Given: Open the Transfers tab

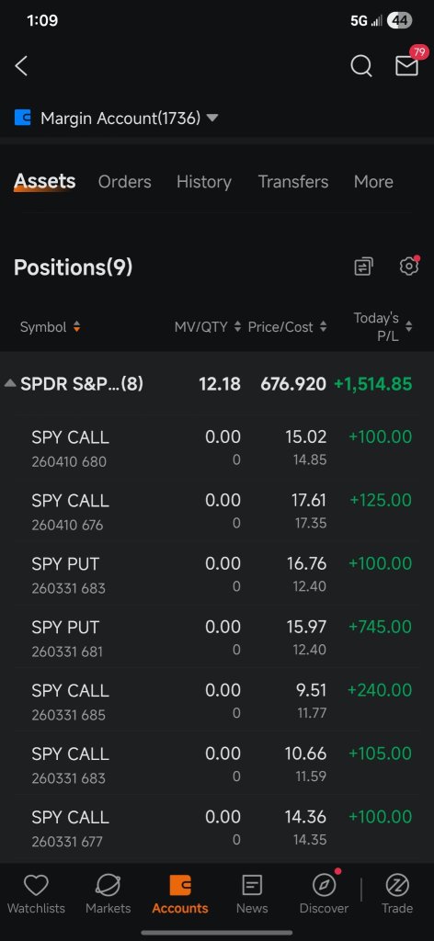Looking at the screenshot, I should pyautogui.click(x=293, y=182).
